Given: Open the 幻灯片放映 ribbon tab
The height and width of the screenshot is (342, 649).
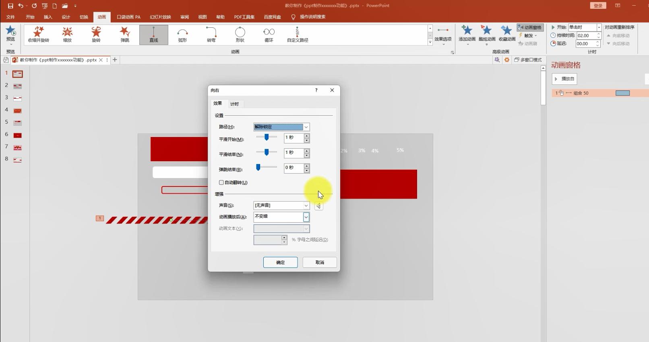Looking at the screenshot, I should (160, 17).
